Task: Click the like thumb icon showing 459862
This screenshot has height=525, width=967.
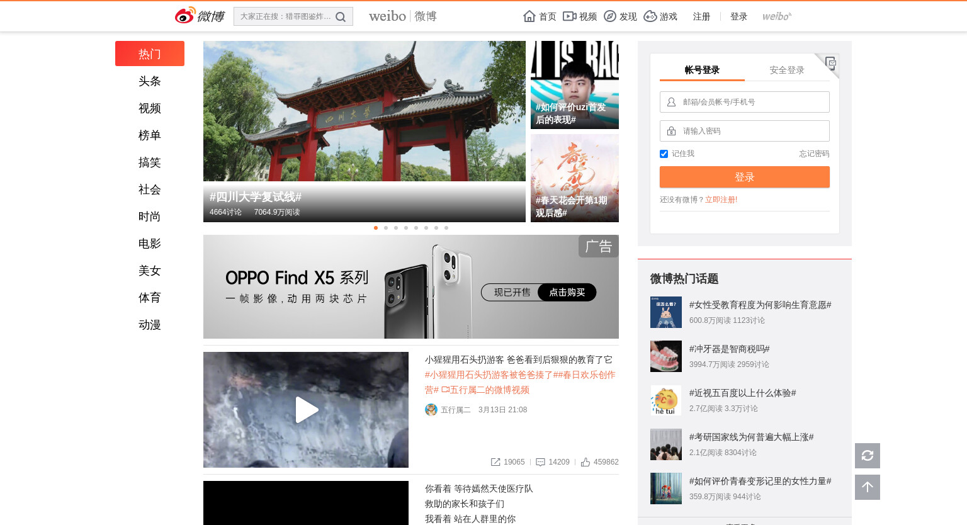Action: click(x=585, y=462)
